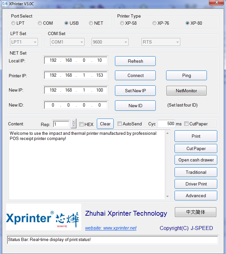Click the Local IP second octet 168
This screenshot has height=254, width=226.
[x=68, y=60]
